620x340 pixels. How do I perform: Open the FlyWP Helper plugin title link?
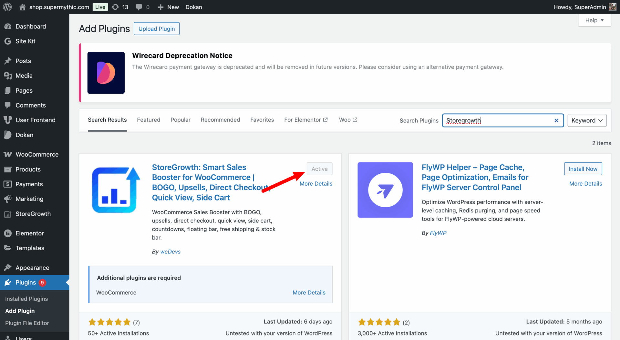pos(475,177)
